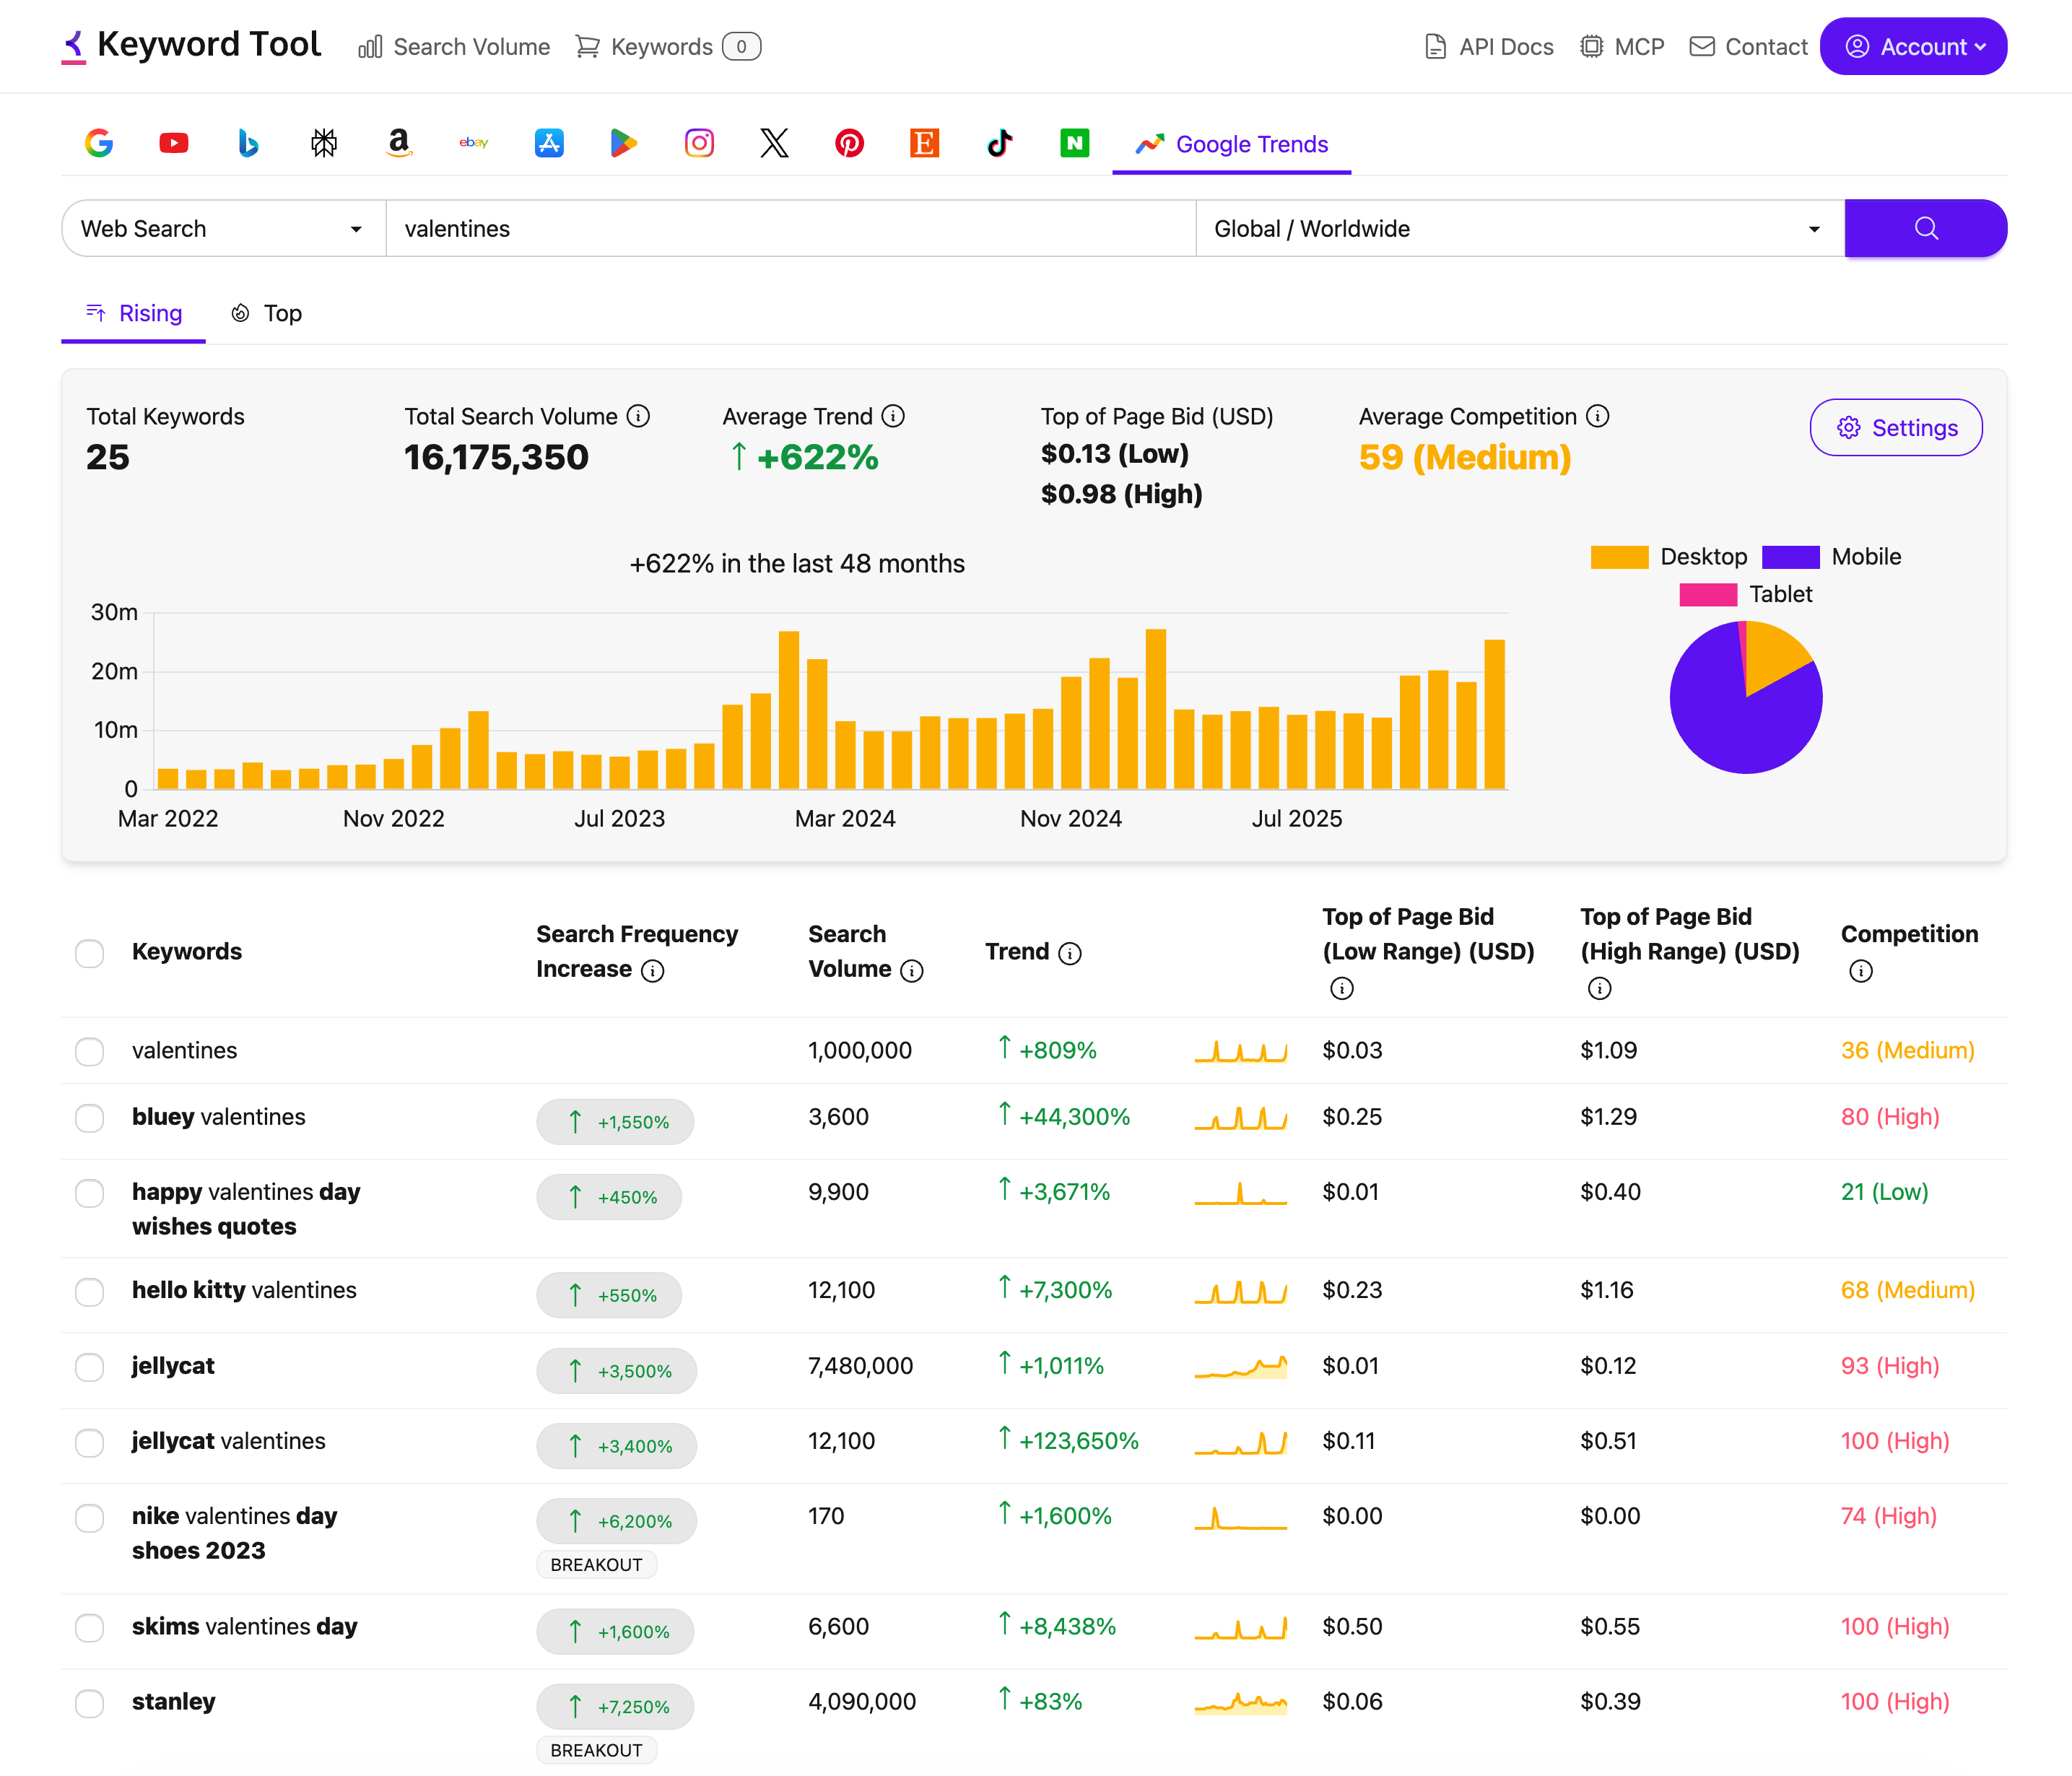
Task: Open Keywords cart in top navigation
Action: (x=668, y=47)
